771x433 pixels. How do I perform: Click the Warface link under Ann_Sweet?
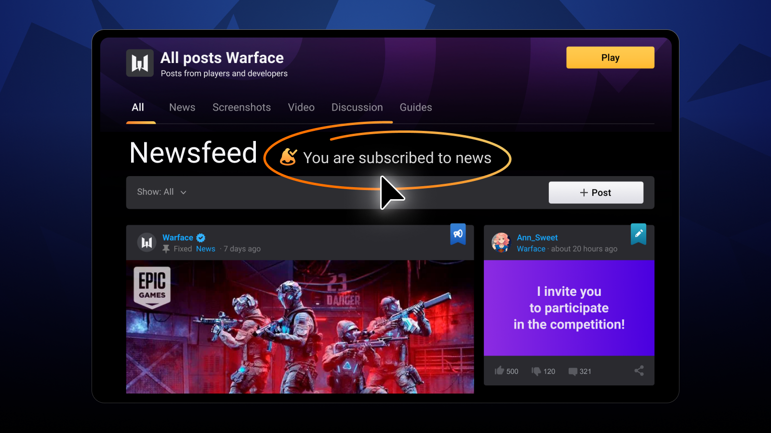[x=531, y=249]
